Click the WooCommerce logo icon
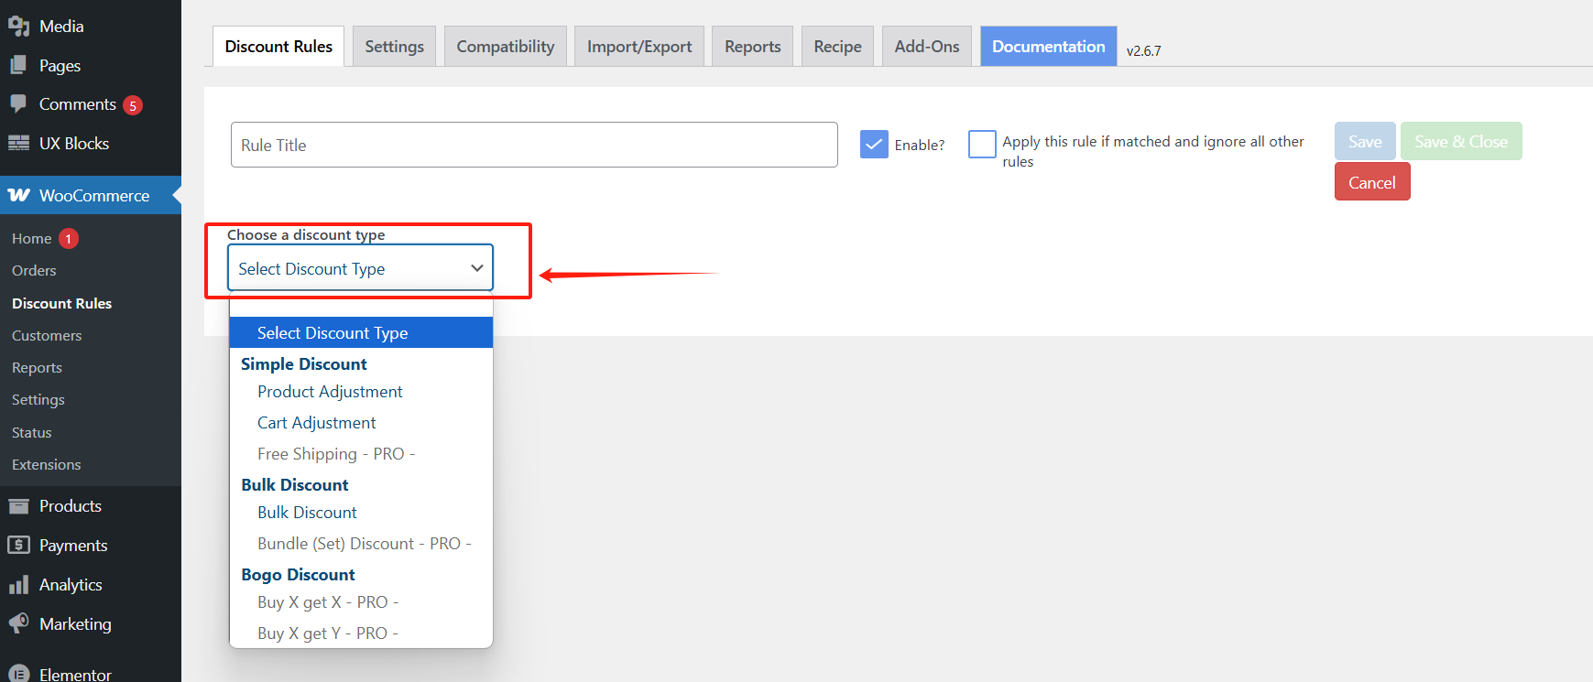 coord(18,196)
